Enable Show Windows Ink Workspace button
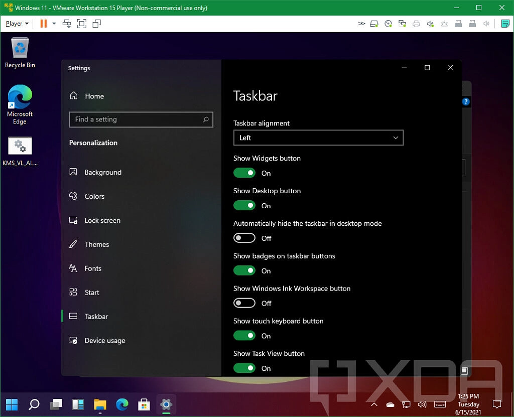The image size is (514, 417). (x=244, y=303)
